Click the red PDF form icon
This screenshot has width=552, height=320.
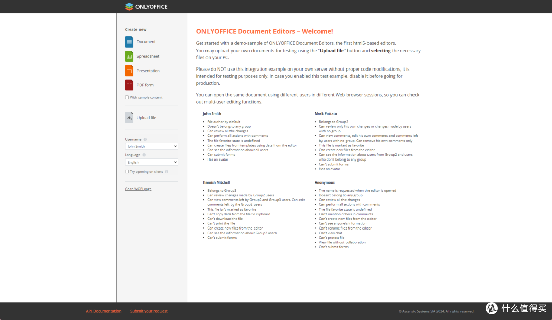129,85
